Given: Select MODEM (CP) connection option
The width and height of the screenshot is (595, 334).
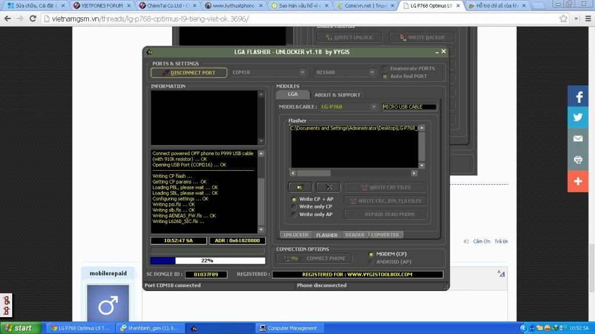Looking at the screenshot, I should coord(371,254).
